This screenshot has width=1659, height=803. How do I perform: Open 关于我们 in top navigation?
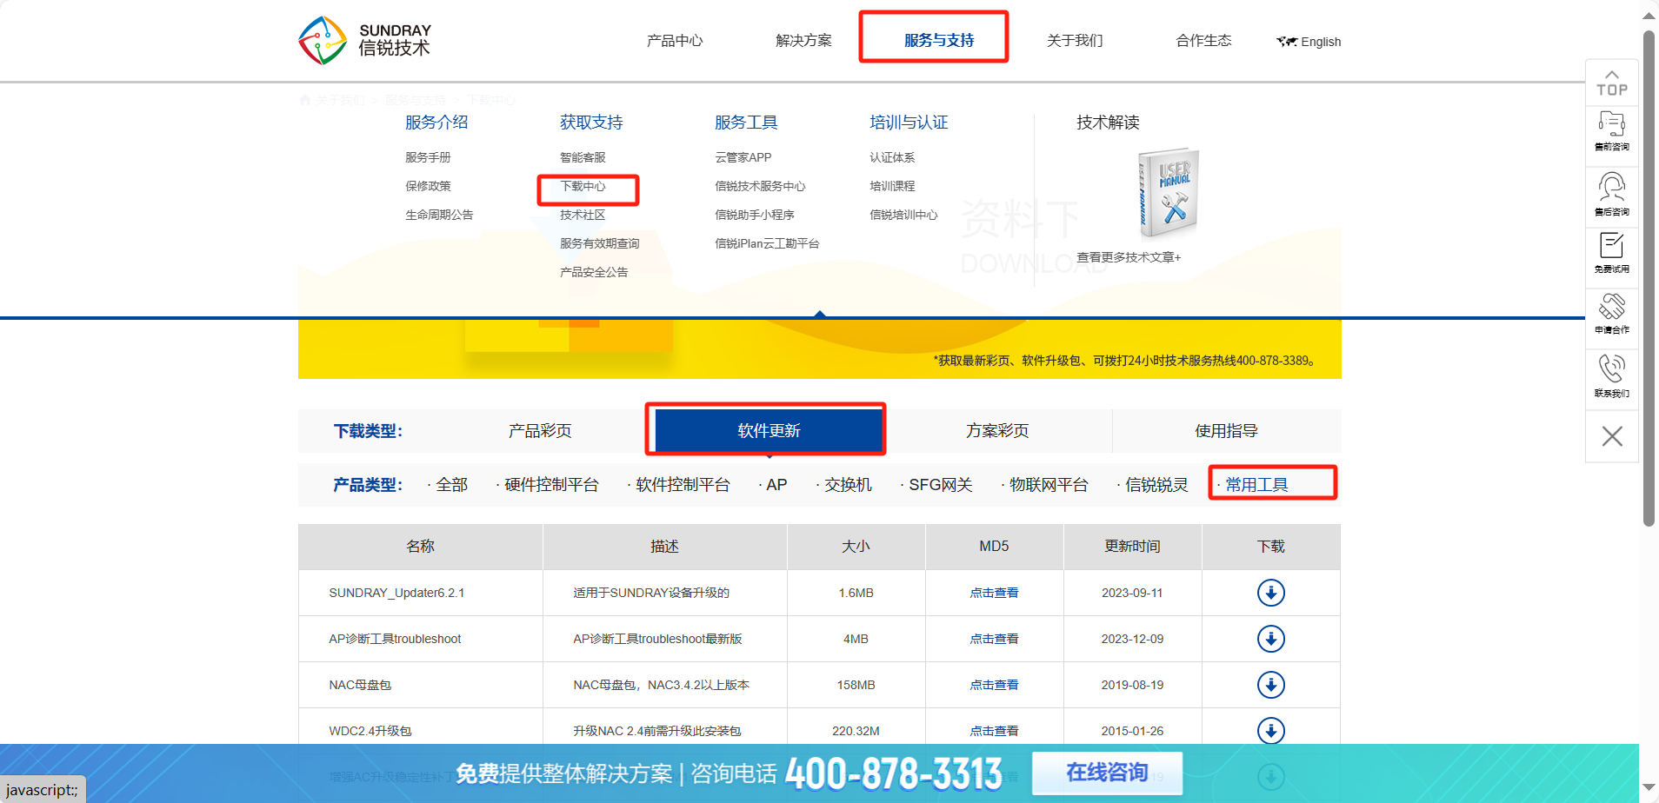pyautogui.click(x=1075, y=41)
